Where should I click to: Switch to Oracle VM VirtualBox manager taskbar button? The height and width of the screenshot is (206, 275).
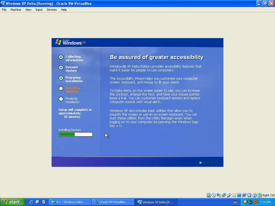click(113, 202)
